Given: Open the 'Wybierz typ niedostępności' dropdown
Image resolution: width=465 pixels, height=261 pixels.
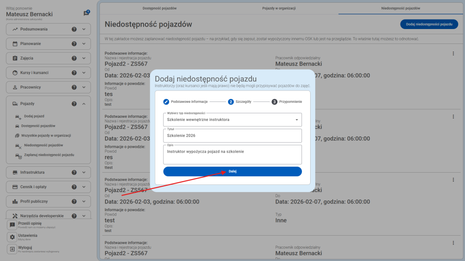Looking at the screenshot, I should click(232, 119).
